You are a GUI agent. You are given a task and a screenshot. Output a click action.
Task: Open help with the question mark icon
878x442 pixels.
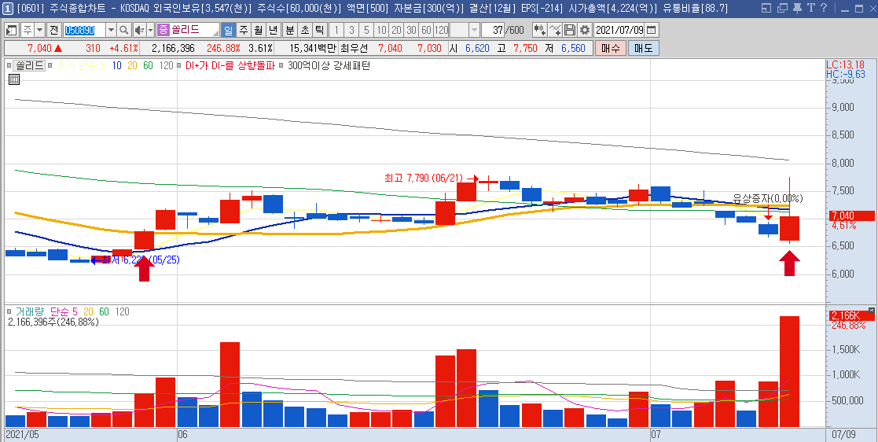(824, 8)
